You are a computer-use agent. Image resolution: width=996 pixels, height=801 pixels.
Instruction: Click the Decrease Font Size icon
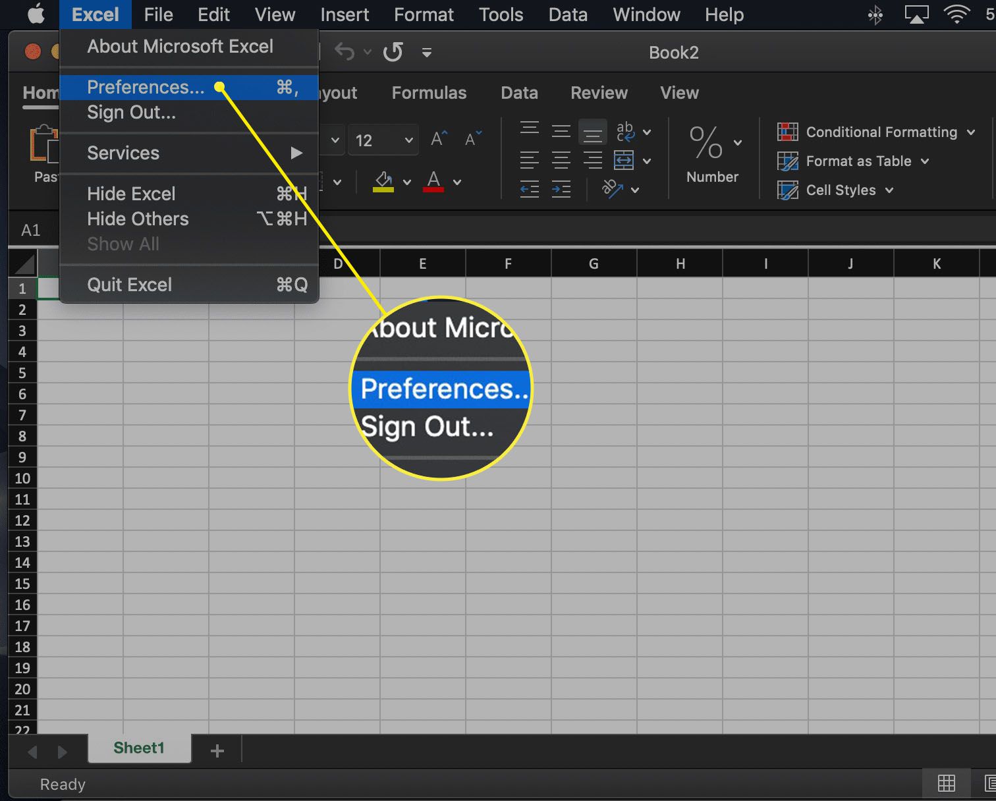(x=473, y=139)
